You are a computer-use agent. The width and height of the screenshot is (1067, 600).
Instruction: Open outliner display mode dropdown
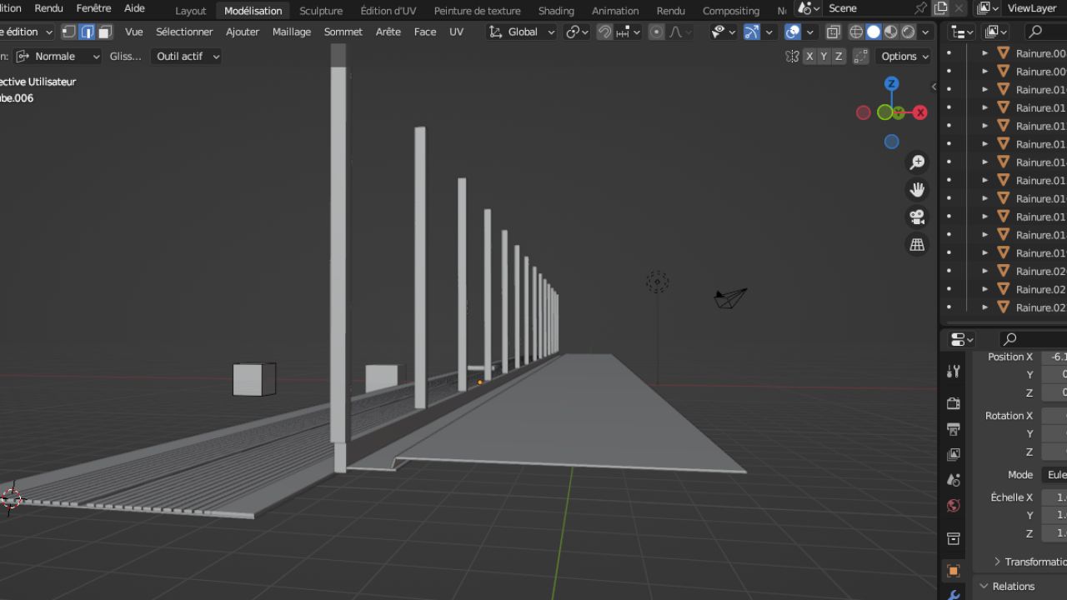[x=963, y=32]
